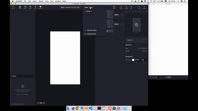Click the Import tool in the toolbar
The height and width of the screenshot is (111, 198).
(13, 7)
